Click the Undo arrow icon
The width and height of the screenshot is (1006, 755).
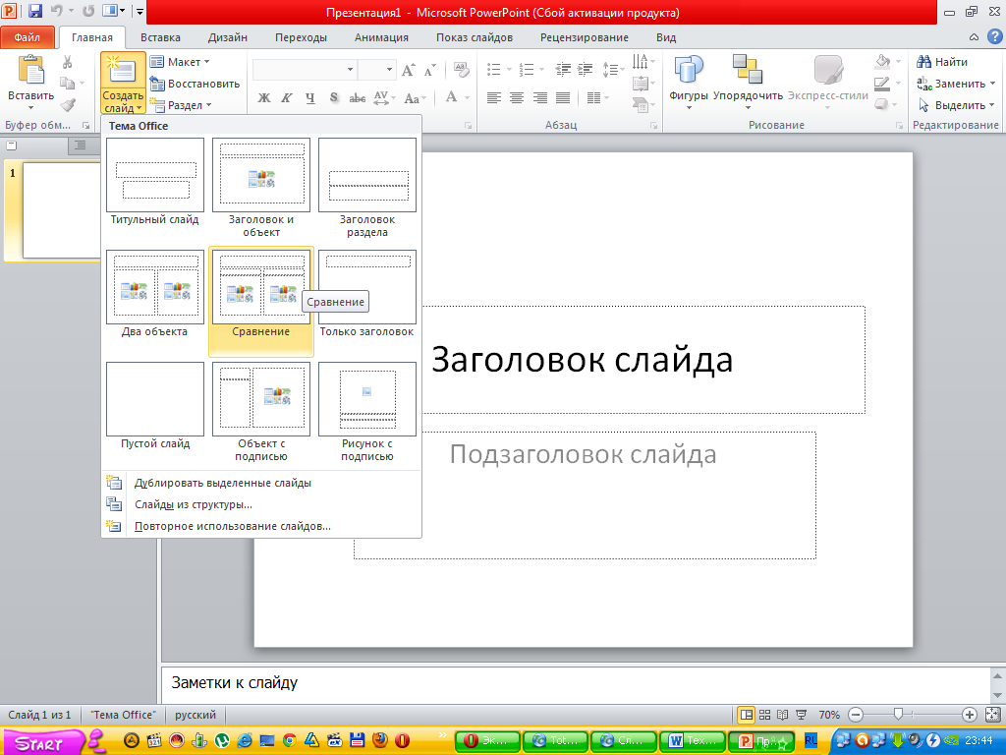pyautogui.click(x=56, y=11)
